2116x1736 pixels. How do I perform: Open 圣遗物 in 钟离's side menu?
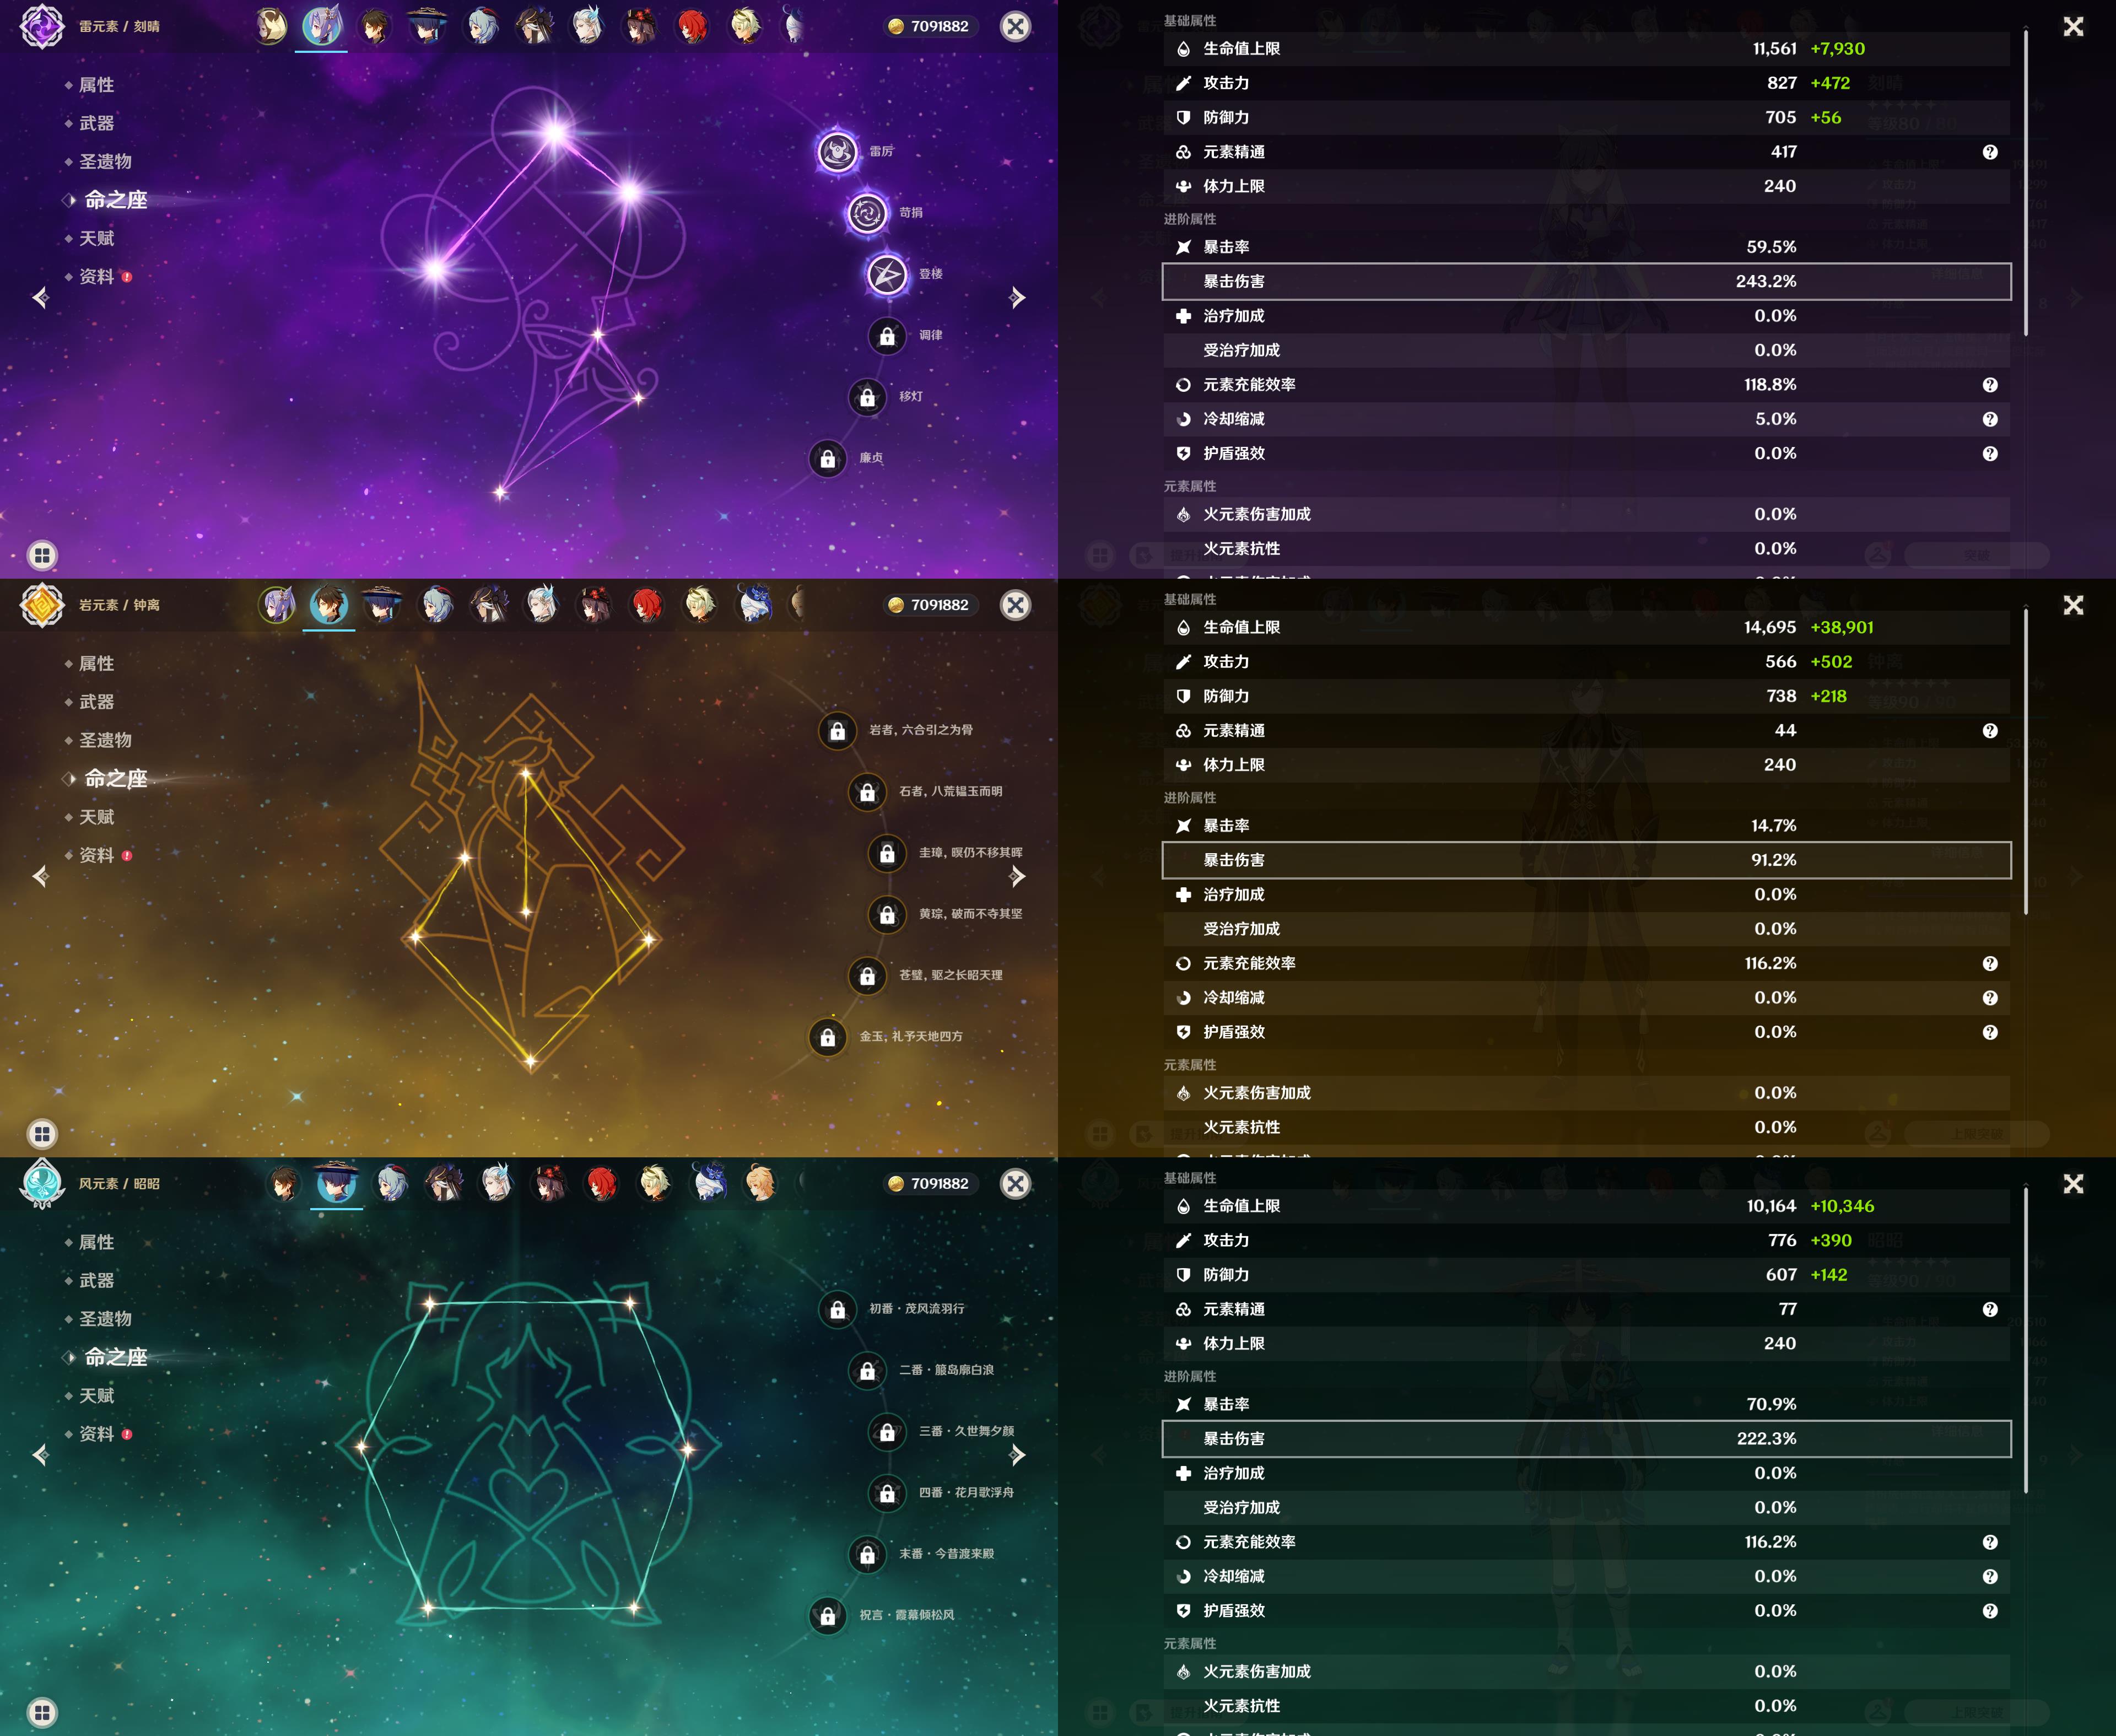tap(105, 740)
